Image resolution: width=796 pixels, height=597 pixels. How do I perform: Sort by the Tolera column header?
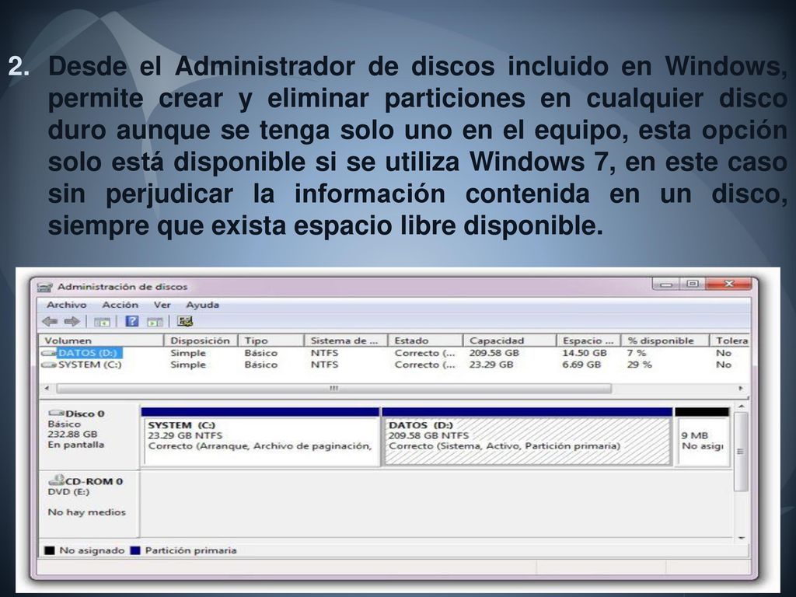point(729,340)
